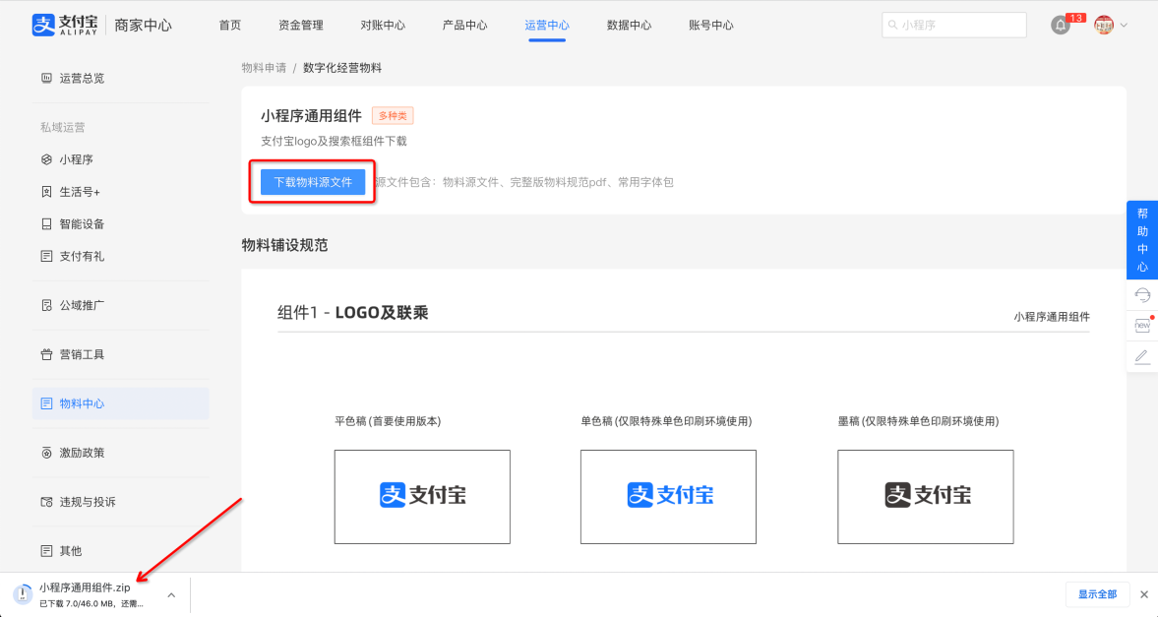Click the 小程序通用组件.zip download file icon
1158x617 pixels.
pyautogui.click(x=23, y=594)
